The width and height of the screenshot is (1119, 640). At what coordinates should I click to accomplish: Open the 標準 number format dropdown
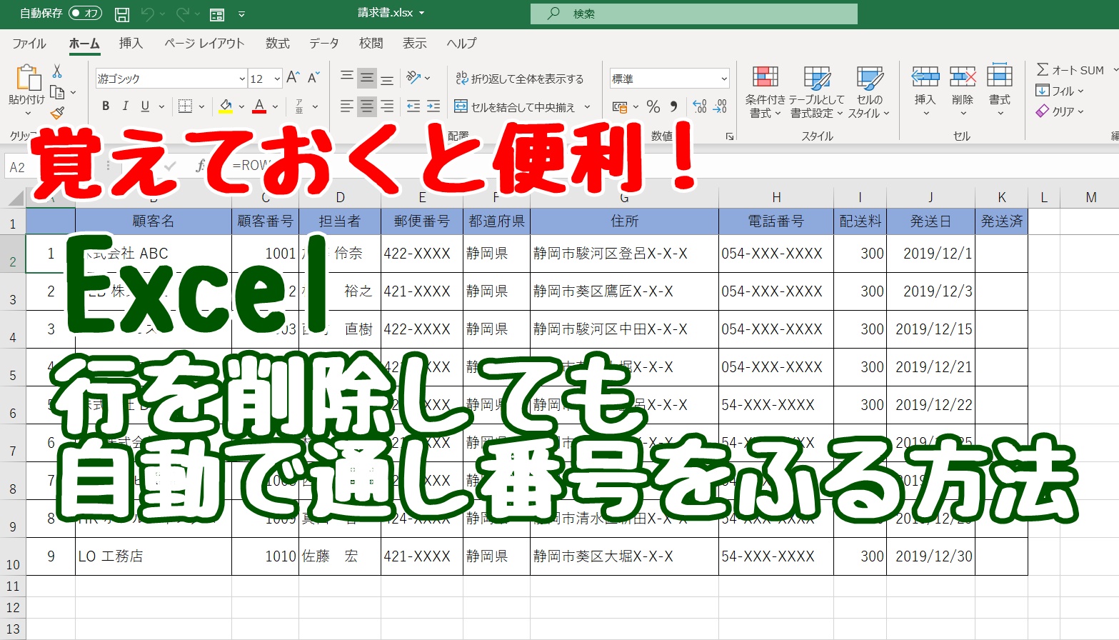click(x=723, y=79)
